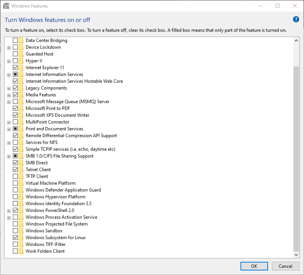
Task: Expand the Media Features node
Action: tap(9, 95)
